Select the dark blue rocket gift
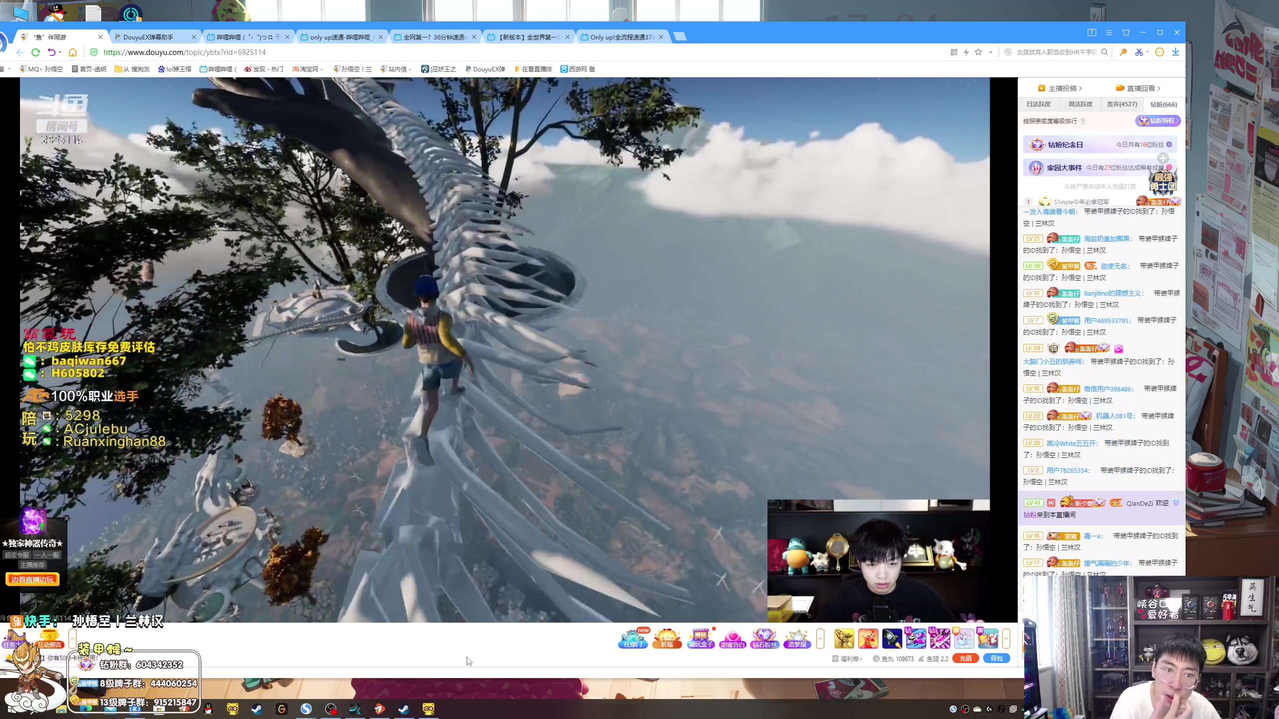 point(892,639)
